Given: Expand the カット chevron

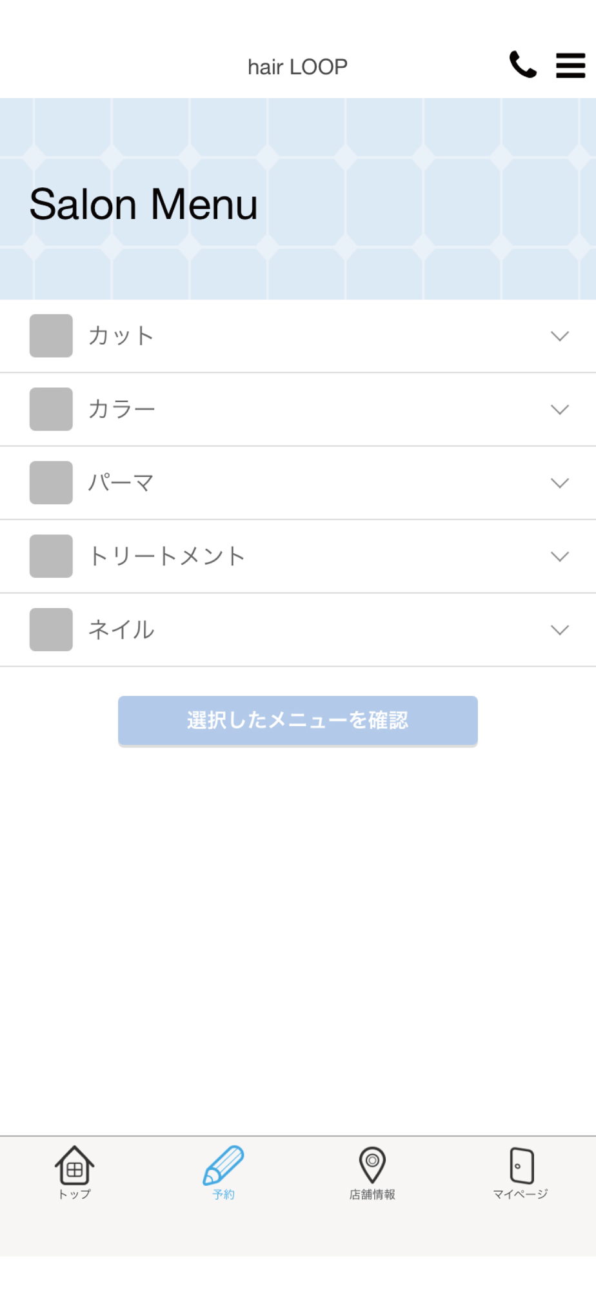Looking at the screenshot, I should (x=560, y=336).
